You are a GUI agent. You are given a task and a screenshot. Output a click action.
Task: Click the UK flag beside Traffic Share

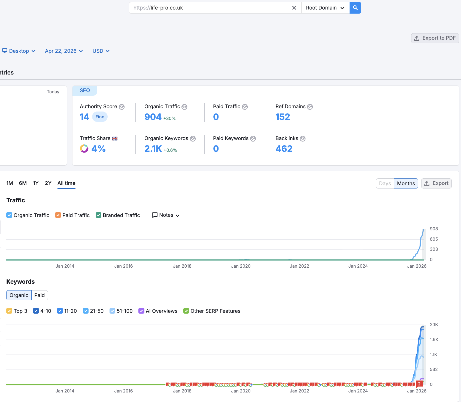pyautogui.click(x=115, y=138)
